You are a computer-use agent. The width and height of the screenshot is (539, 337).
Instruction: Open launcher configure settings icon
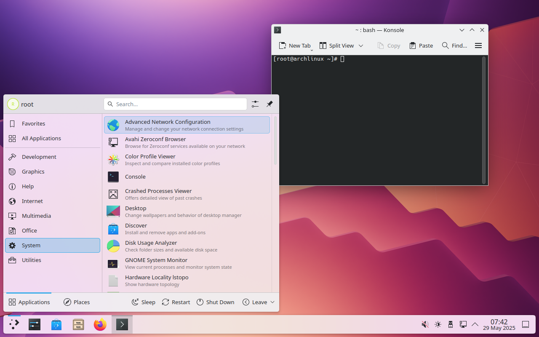pos(255,104)
